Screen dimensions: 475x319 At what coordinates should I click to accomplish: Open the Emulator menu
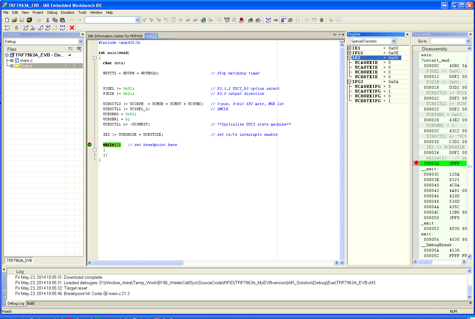pyautogui.click(x=68, y=12)
